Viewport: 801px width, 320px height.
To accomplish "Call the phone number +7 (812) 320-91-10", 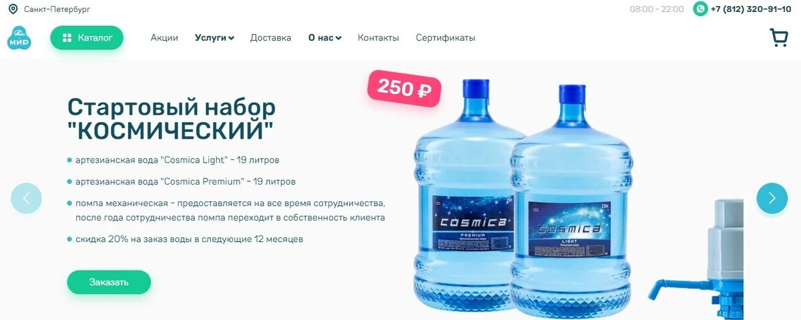I will [x=751, y=9].
